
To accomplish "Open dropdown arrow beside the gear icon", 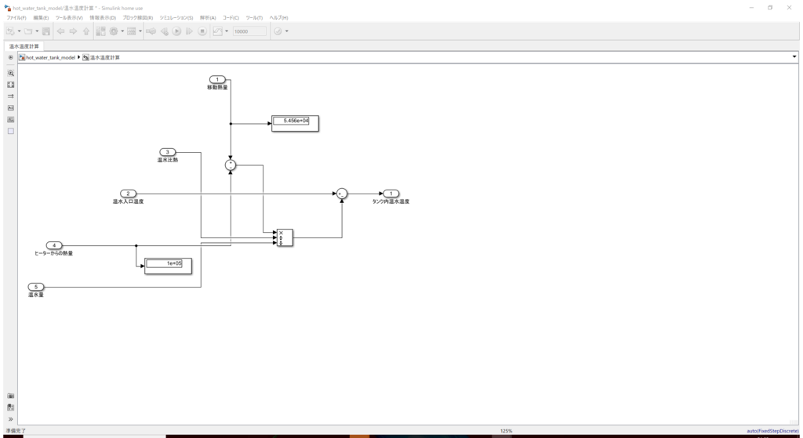I will pyautogui.click(x=122, y=31).
